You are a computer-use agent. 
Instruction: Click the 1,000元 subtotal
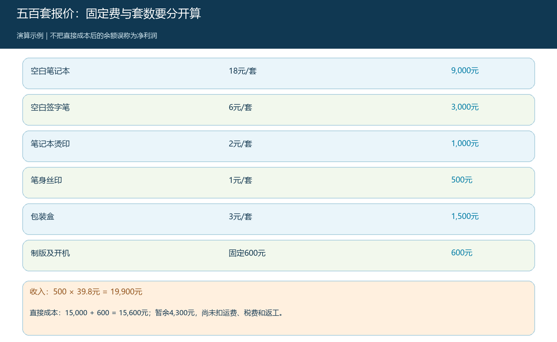(465, 143)
